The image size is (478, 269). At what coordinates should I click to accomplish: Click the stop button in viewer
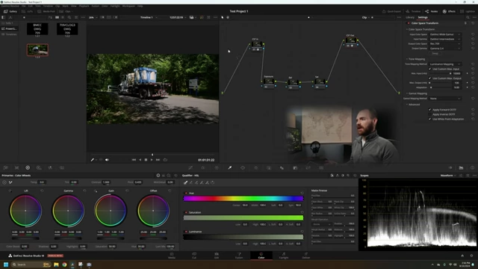point(146,160)
